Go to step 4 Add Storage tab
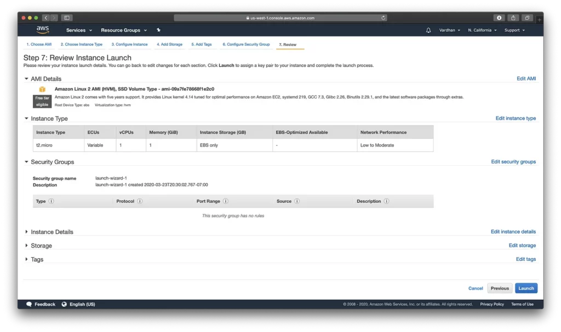The width and height of the screenshot is (561, 332). tap(170, 44)
